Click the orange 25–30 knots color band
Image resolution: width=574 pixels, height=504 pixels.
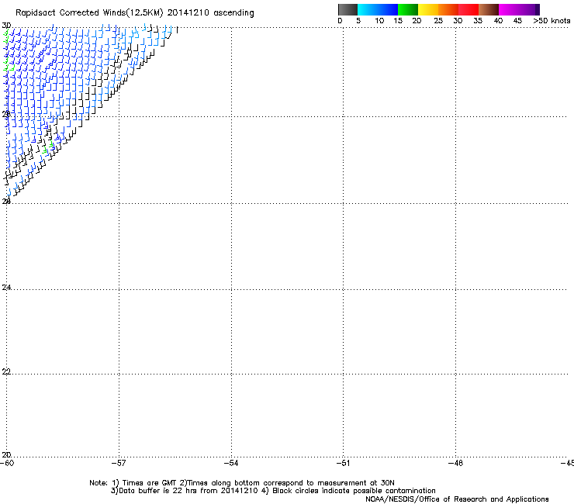point(448,9)
